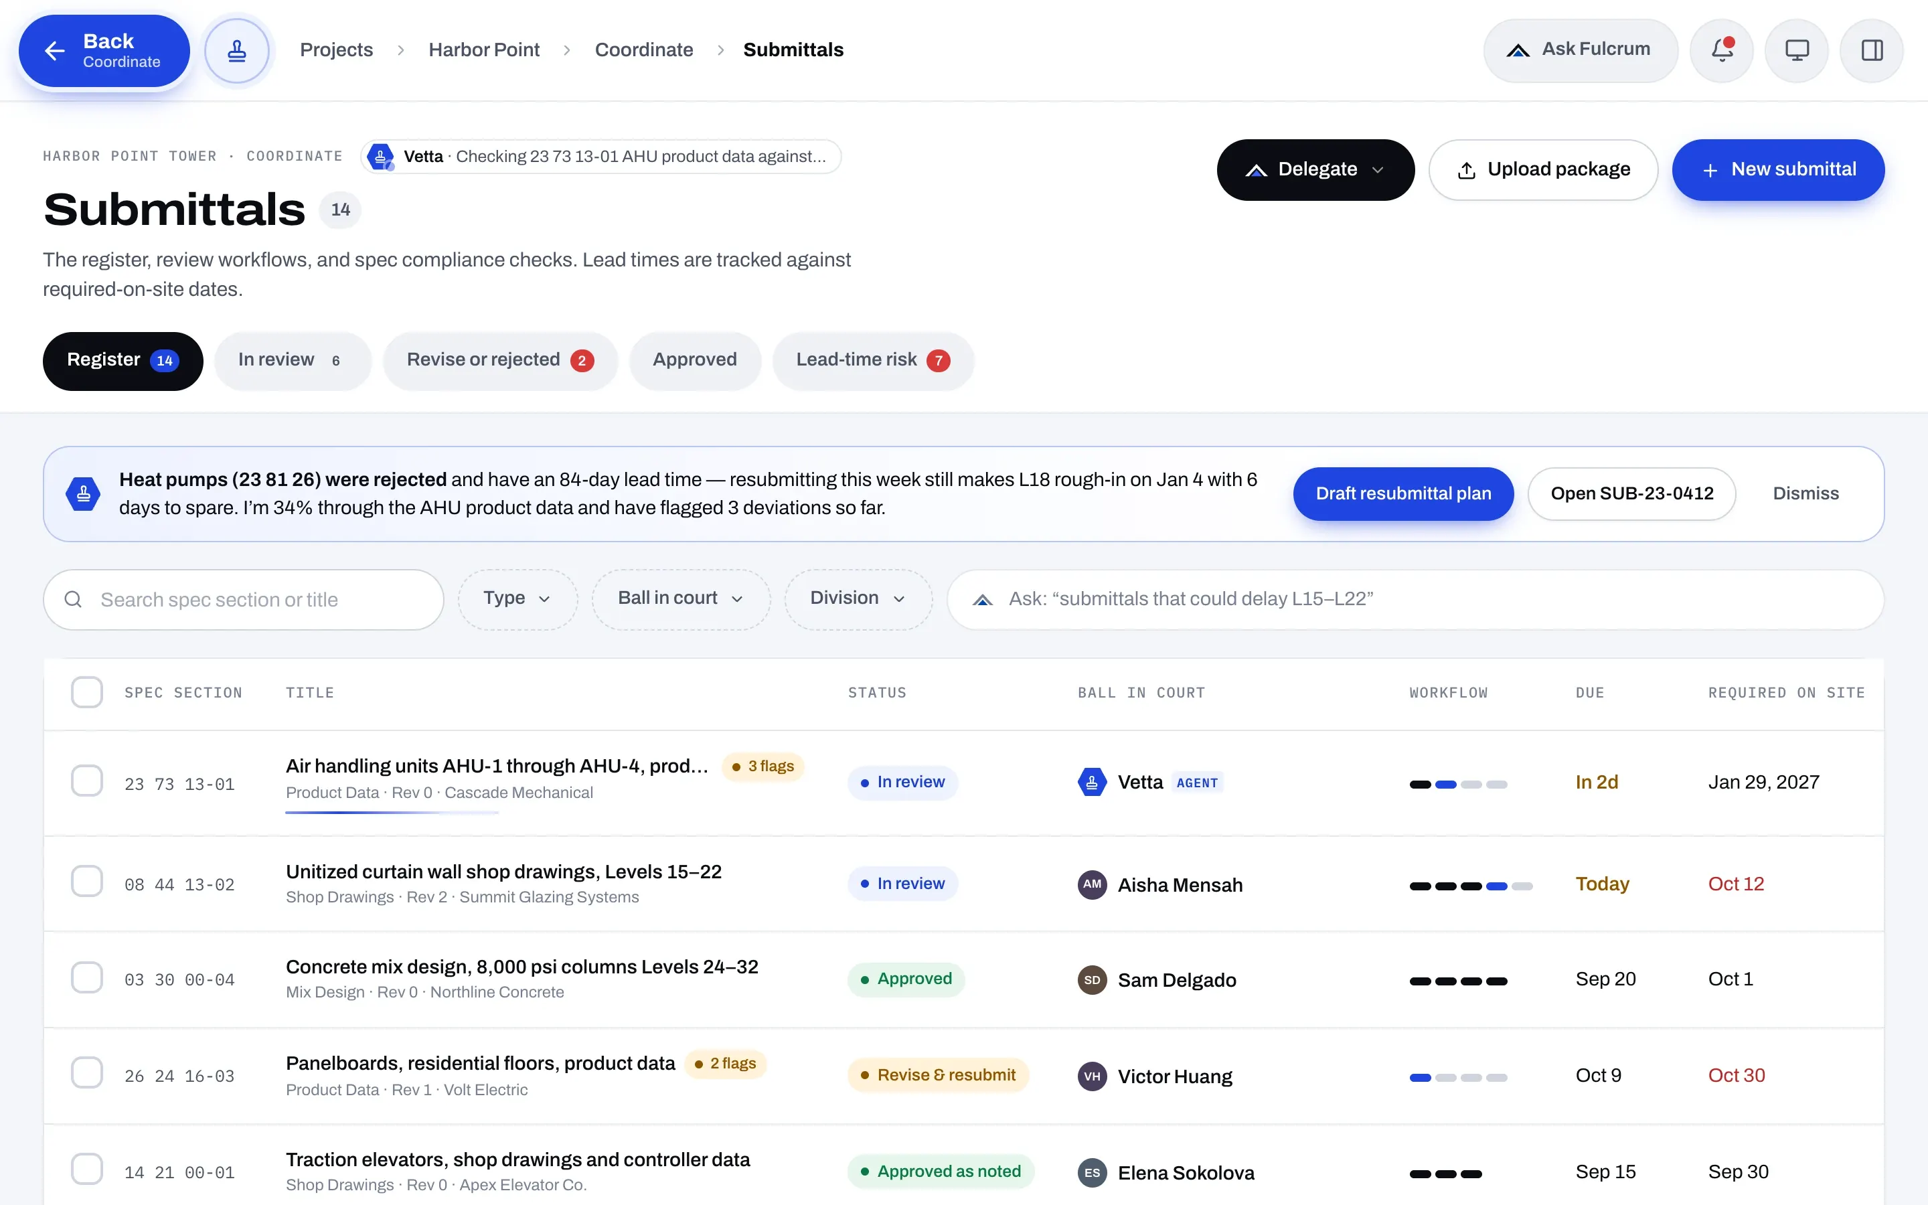Select the Approved tab
This screenshot has height=1205, width=1928.
pos(695,361)
